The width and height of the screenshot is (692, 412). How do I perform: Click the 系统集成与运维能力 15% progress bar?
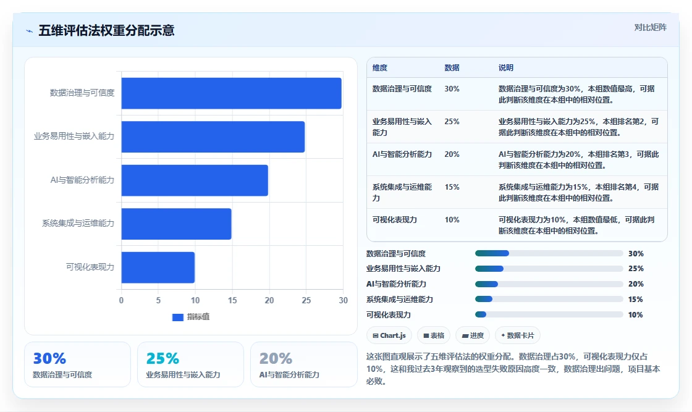click(x=549, y=300)
